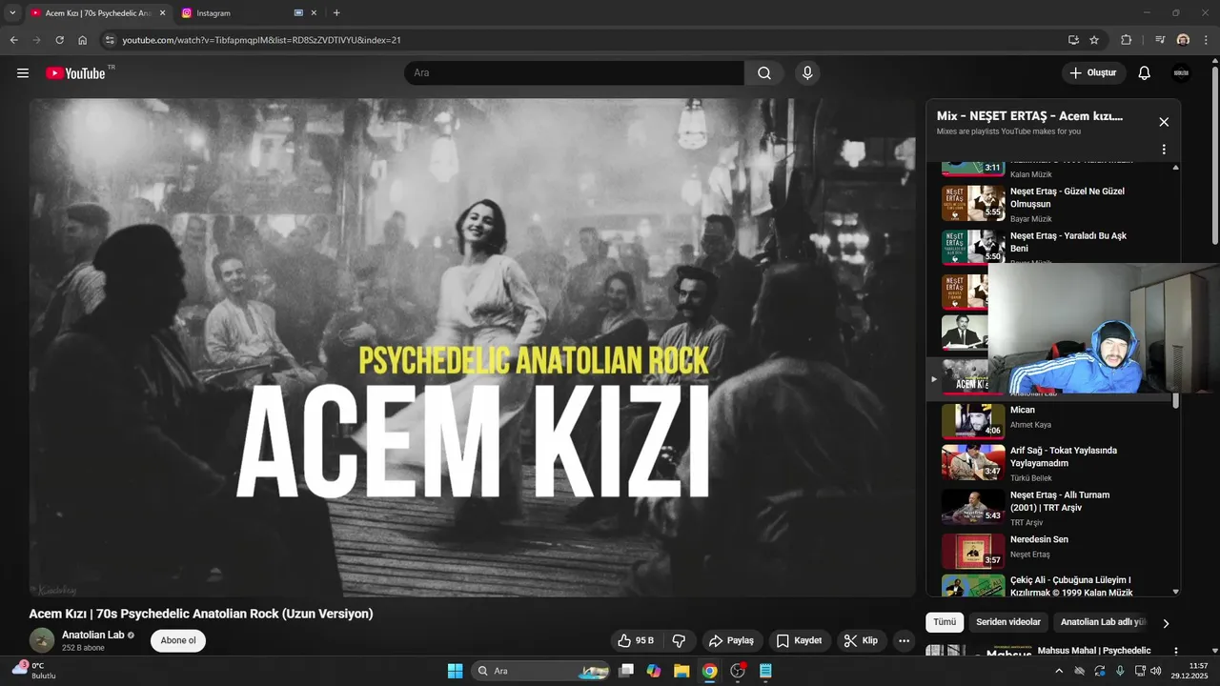
Task: Open the Mix playlist options menu
Action: pyautogui.click(x=1164, y=150)
